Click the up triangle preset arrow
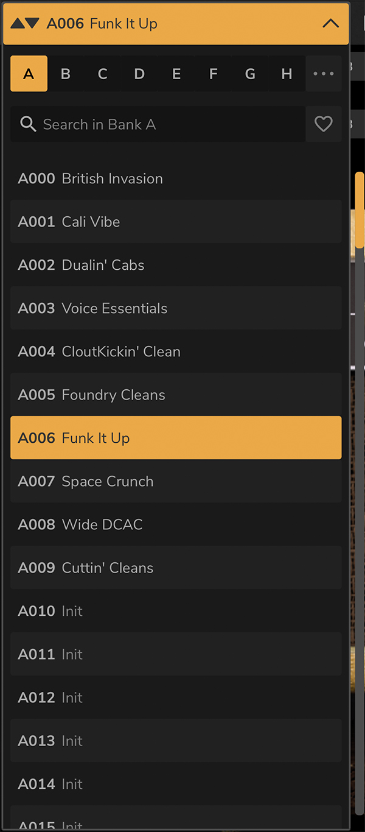Viewport: 365px width, 832px height. (x=18, y=24)
